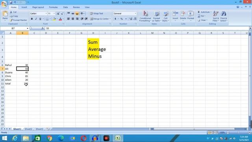Open the font size dropdown
252x142 pixels.
point(54,13)
